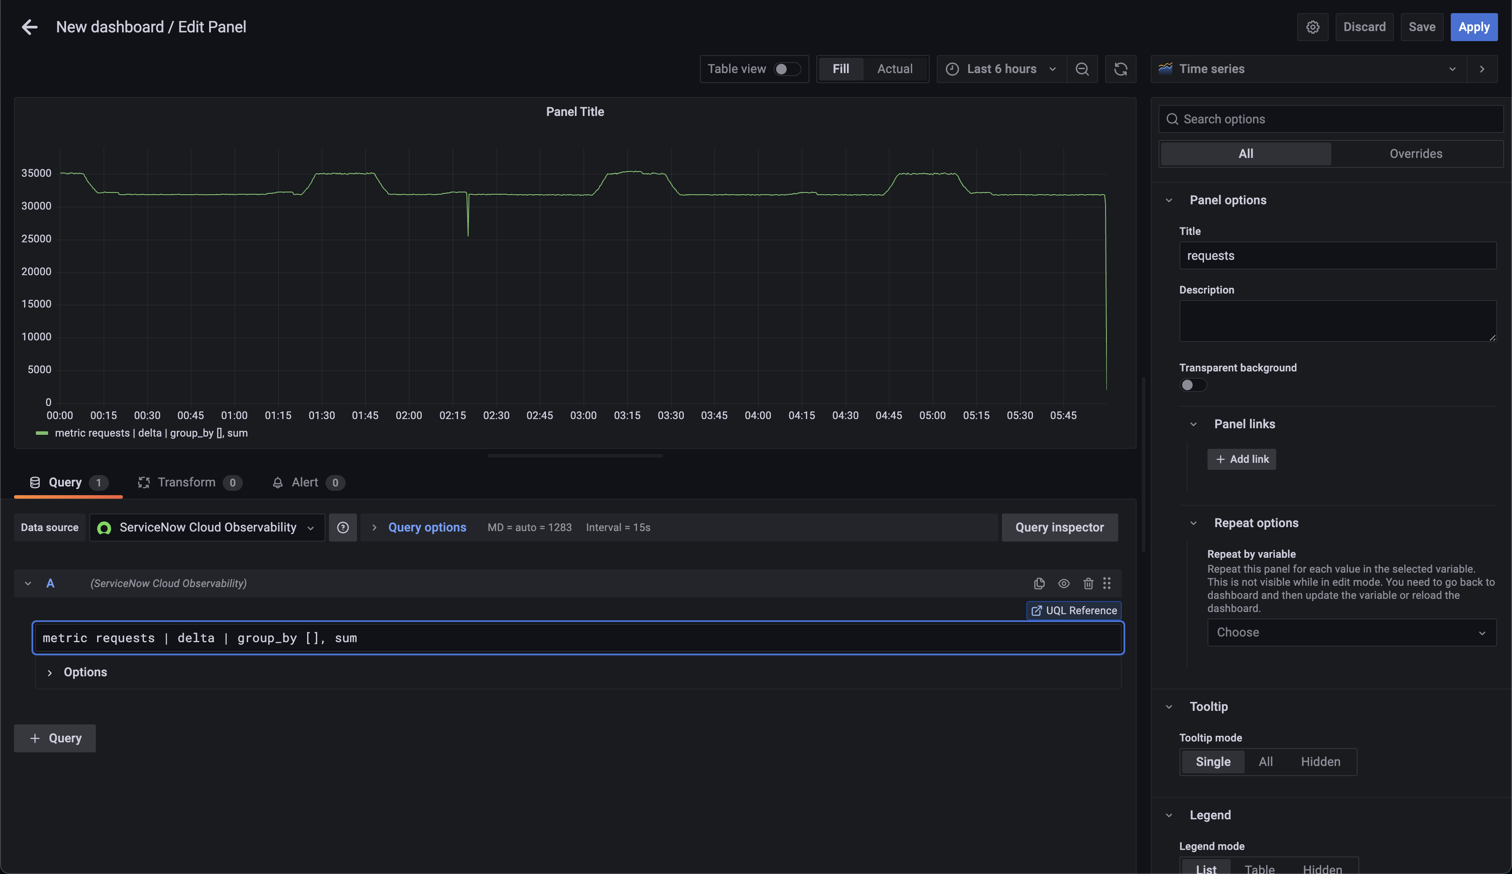Delete query A with the trash icon
Viewport: 1512px width, 874px height.
(x=1088, y=583)
